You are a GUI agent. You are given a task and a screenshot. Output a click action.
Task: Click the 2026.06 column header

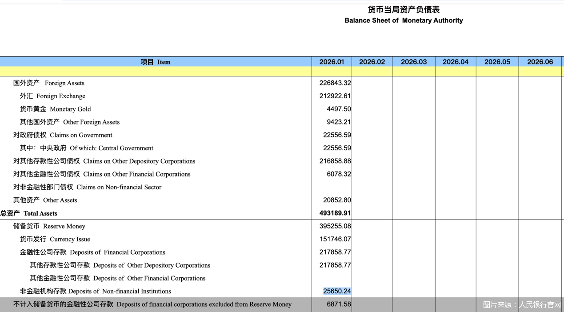tap(540, 62)
